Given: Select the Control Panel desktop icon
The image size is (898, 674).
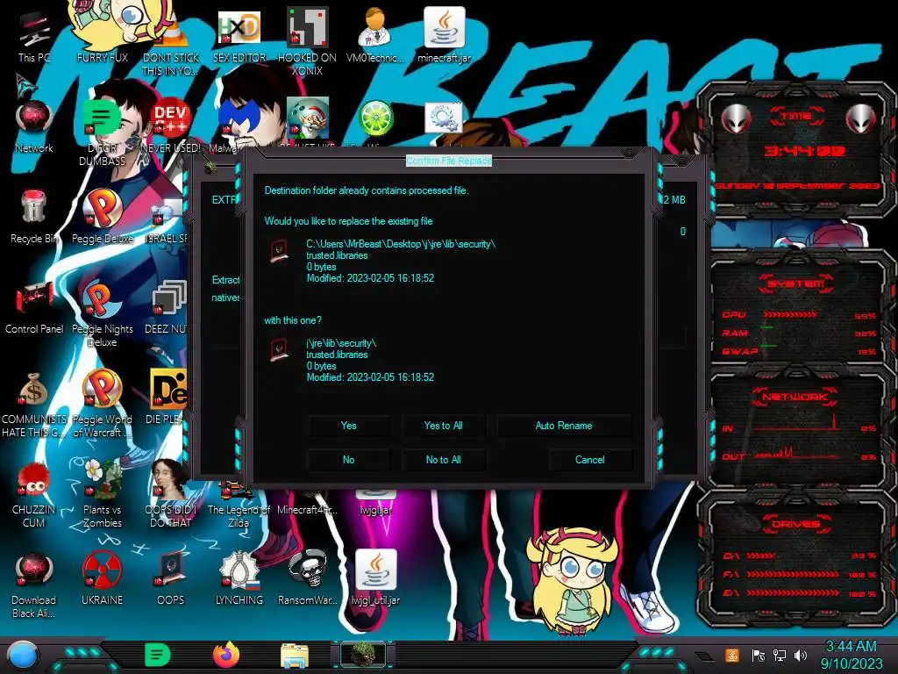Looking at the screenshot, I should tap(34, 308).
